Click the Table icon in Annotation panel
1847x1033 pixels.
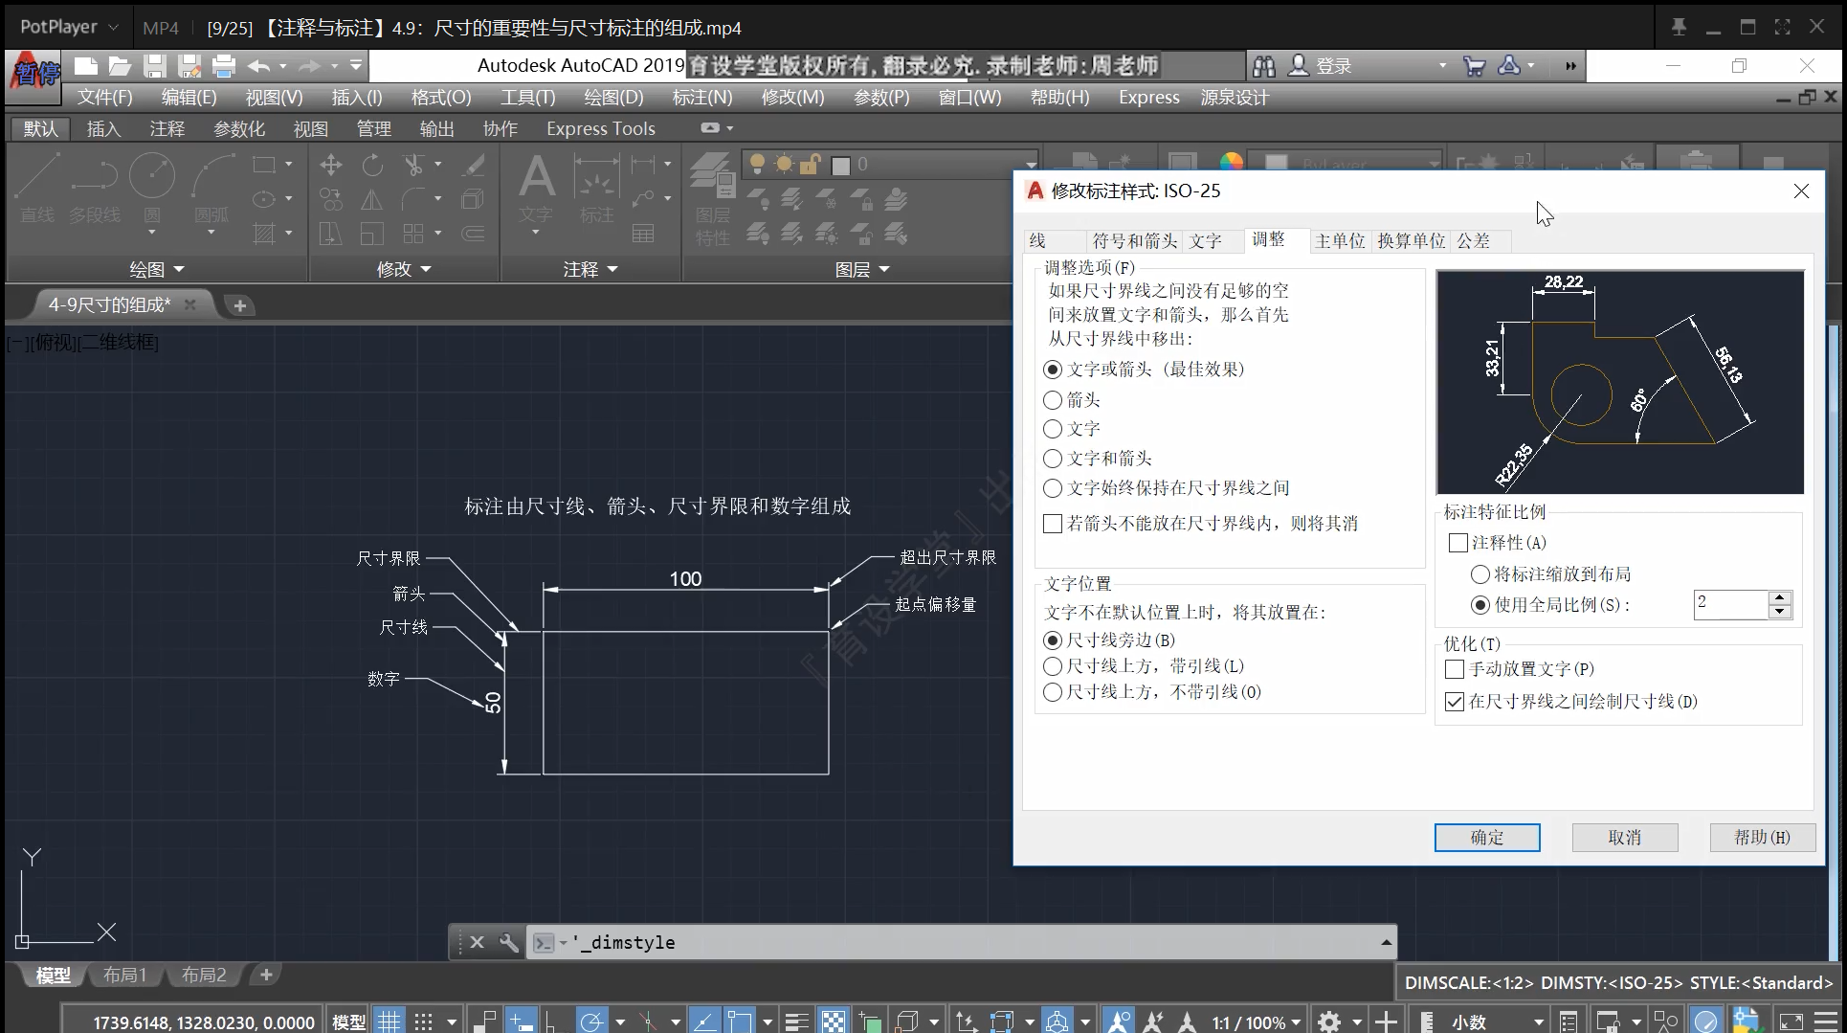(643, 234)
